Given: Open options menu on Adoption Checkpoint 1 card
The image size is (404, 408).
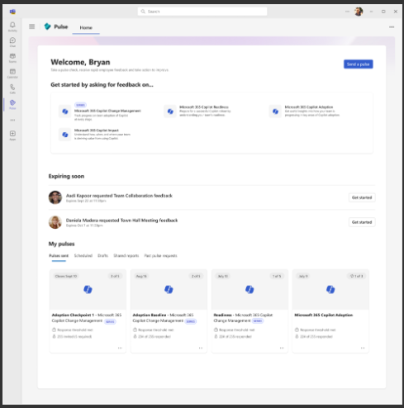Looking at the screenshot, I should tap(120, 348).
